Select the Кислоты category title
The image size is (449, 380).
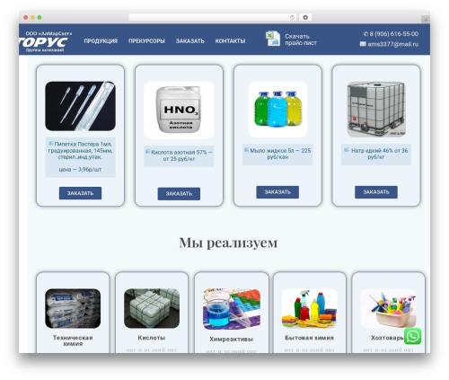point(152,338)
